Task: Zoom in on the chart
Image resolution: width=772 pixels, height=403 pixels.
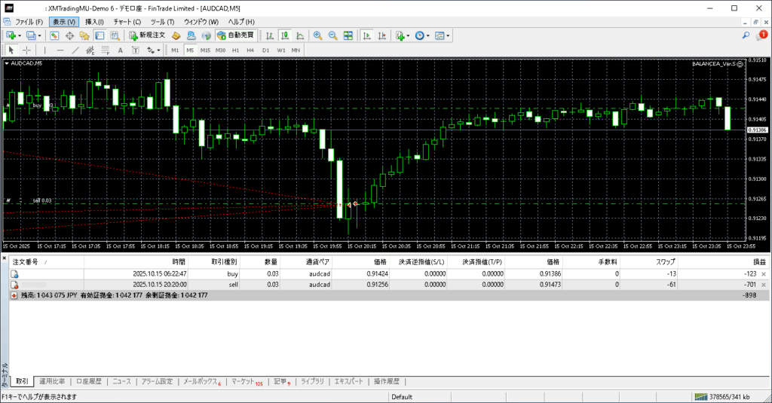Action: [x=317, y=35]
